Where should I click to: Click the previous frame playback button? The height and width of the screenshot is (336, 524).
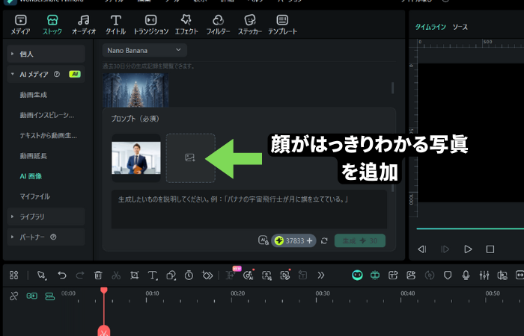pyautogui.click(x=422, y=249)
